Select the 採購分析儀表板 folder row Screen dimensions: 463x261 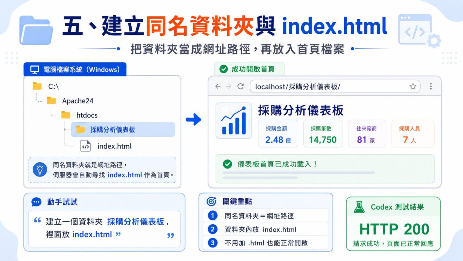click(123, 130)
